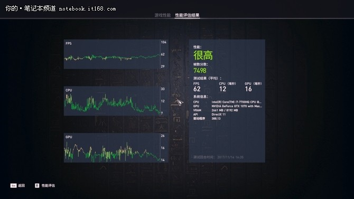This screenshot has width=354, height=199.
Task: Click the GPU milliseconds value 16
Action: pyautogui.click(x=248, y=89)
